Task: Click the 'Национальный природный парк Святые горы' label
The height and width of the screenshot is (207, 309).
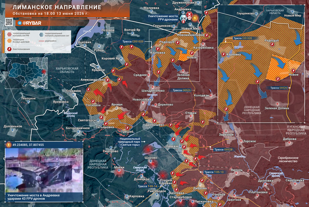Action: pos(130,142)
